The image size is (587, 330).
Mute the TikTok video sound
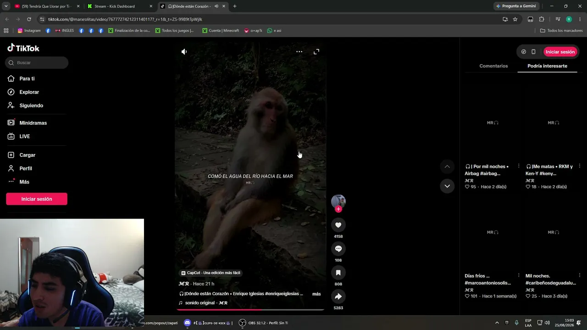pyautogui.click(x=184, y=52)
